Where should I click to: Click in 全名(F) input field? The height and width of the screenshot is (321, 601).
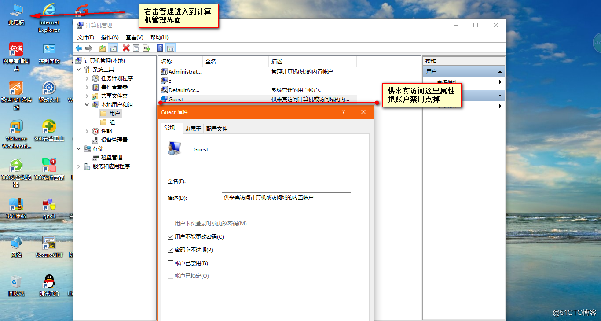click(286, 182)
